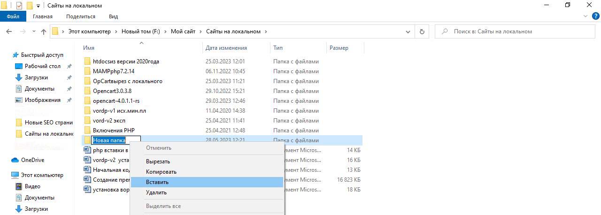Sort by the Дата изменения column header
This screenshot has height=215, width=601.
pos(226,48)
